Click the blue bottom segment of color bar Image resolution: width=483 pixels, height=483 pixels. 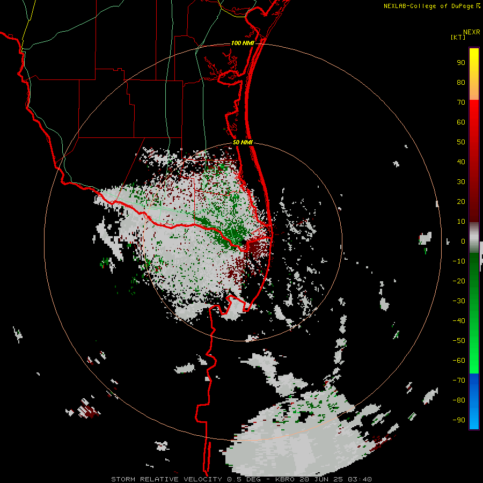474,401
